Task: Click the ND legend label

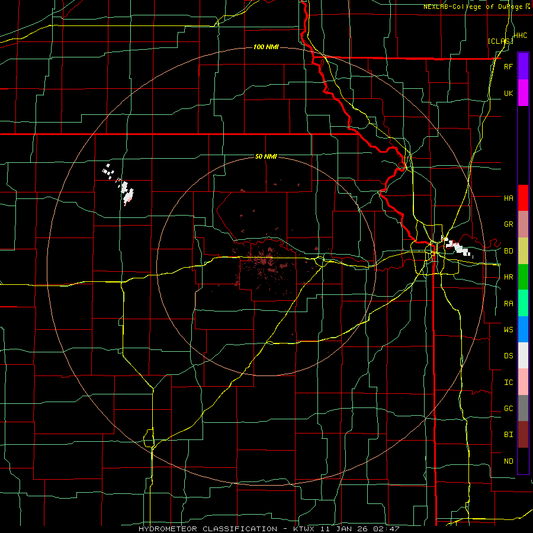Action: click(508, 461)
